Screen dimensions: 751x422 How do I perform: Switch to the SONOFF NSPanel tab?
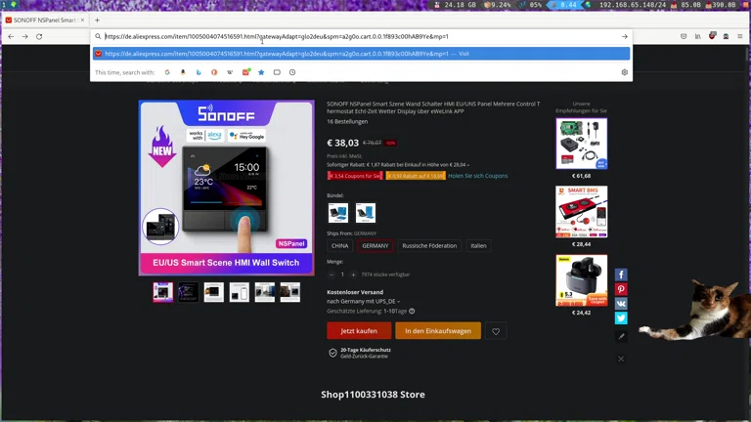[x=44, y=20]
